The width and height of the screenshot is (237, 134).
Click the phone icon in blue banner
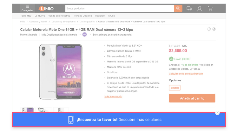pos(71,119)
